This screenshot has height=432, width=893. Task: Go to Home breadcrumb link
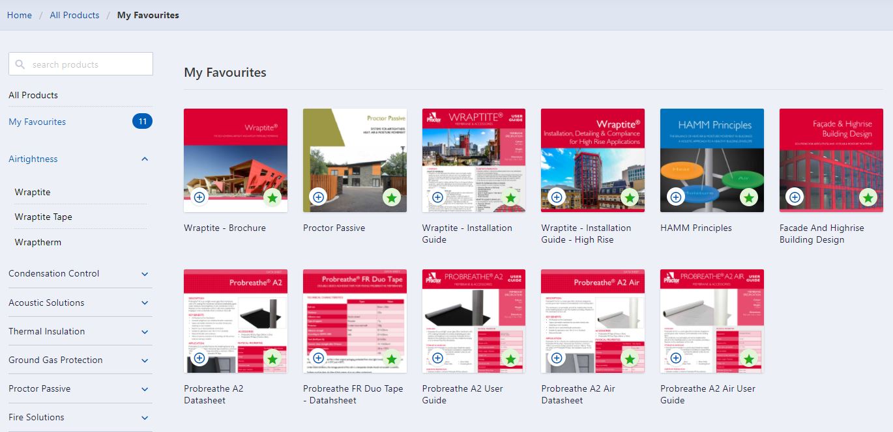pyautogui.click(x=20, y=15)
